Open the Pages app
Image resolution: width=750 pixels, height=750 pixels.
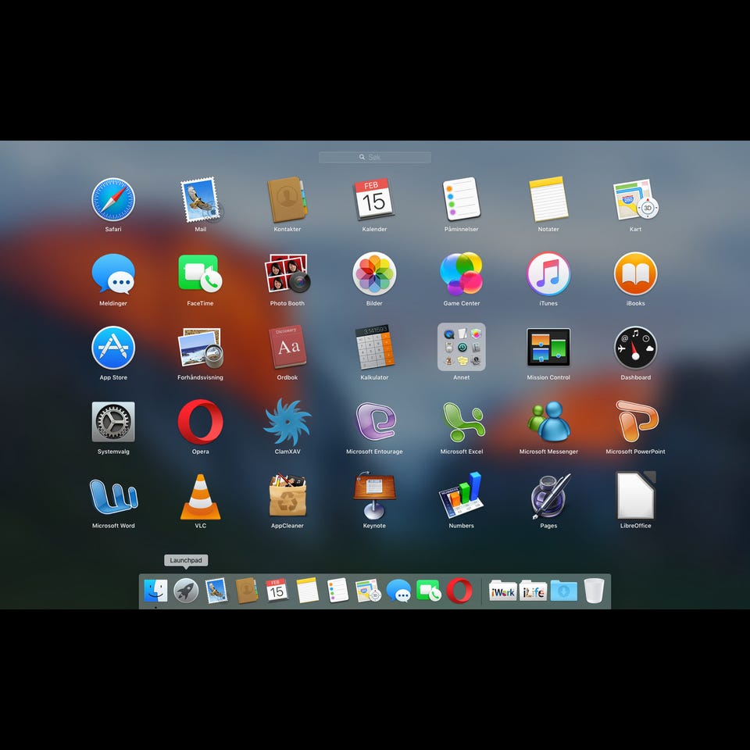(x=550, y=497)
